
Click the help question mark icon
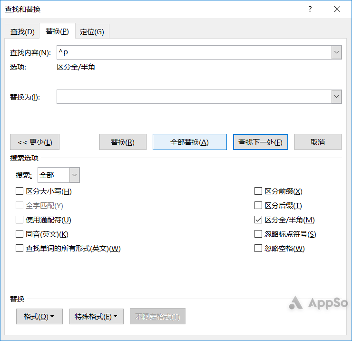click(310, 9)
